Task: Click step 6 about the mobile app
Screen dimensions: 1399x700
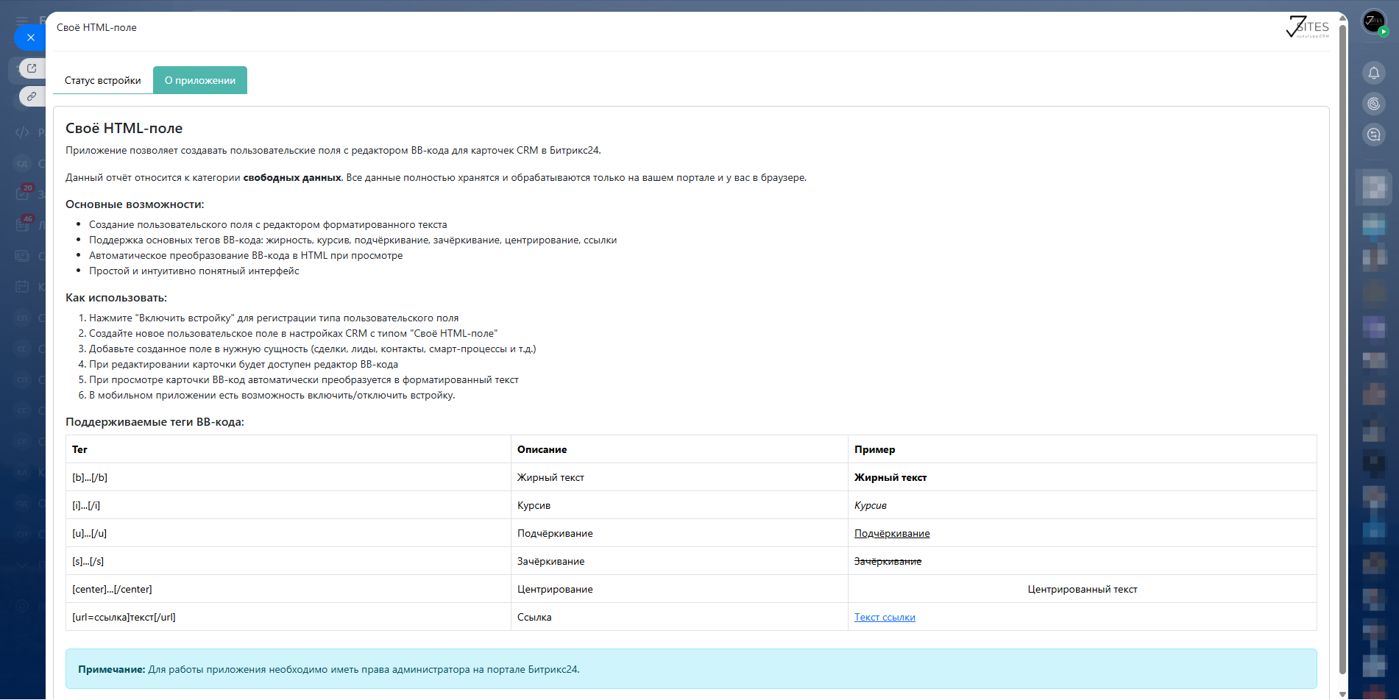Action: click(272, 395)
